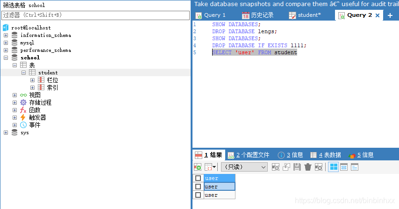Switch to form view icon
This screenshot has height=209, width=399.
coord(344,167)
